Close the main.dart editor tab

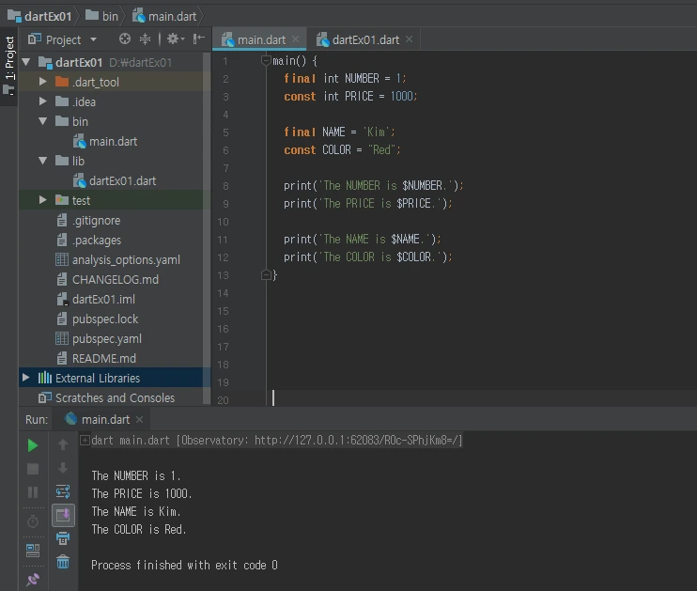[x=296, y=39]
